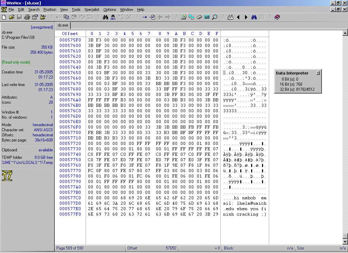
Task: Click the Find Text binoculars icon
Action: 105,17
